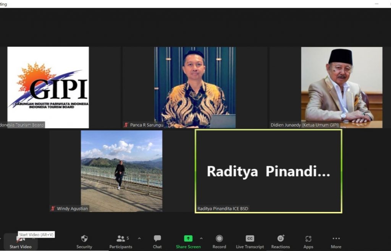391x251 pixels.
Task: Open the Participants list panel
Action: [121, 241]
